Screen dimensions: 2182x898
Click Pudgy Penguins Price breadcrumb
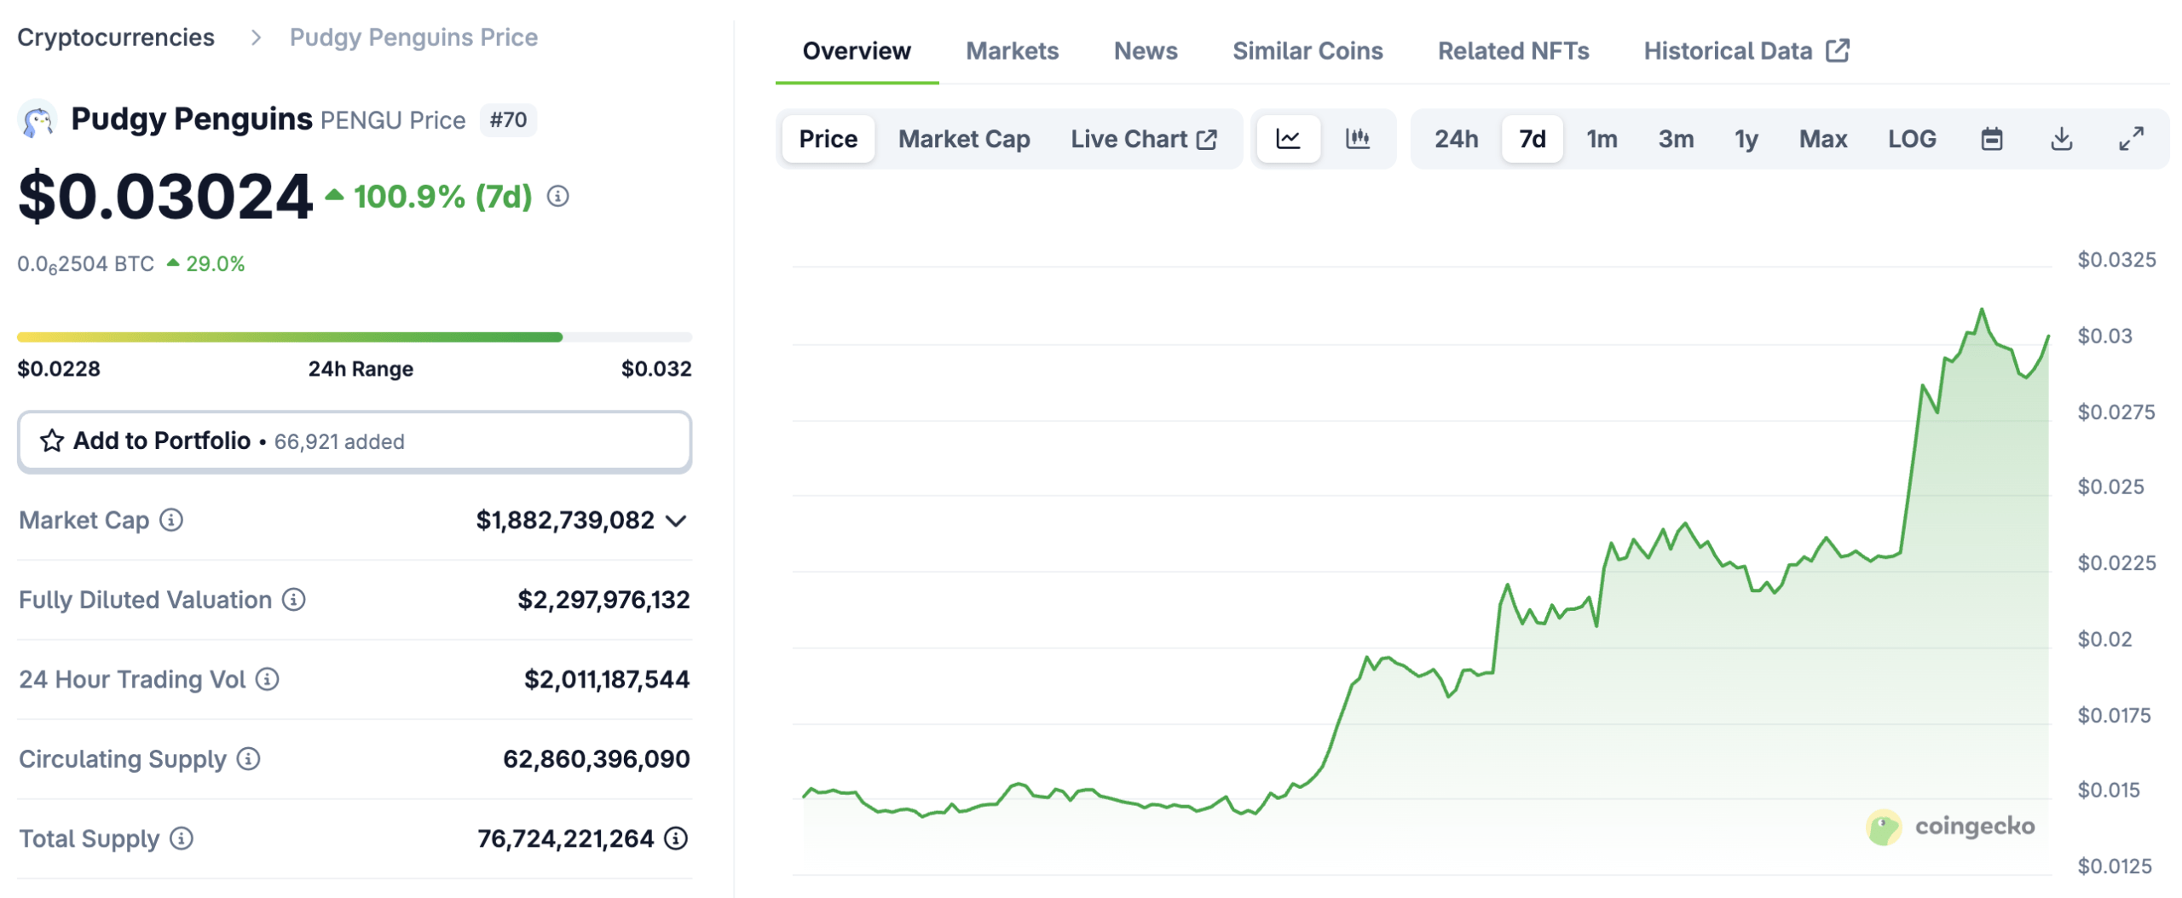click(413, 37)
